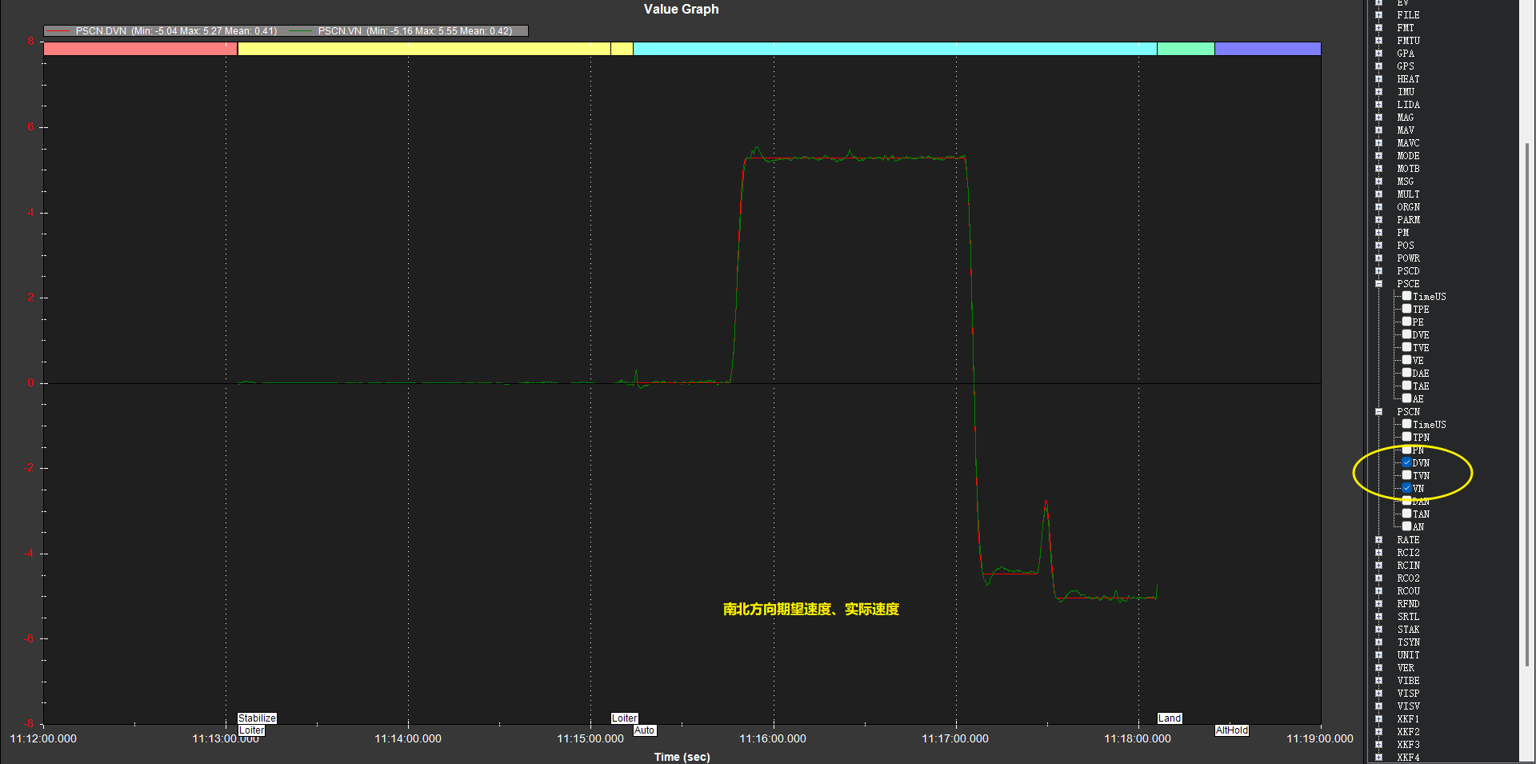Select the POS tree item label
The width and height of the screenshot is (1536, 764).
click(x=1406, y=246)
